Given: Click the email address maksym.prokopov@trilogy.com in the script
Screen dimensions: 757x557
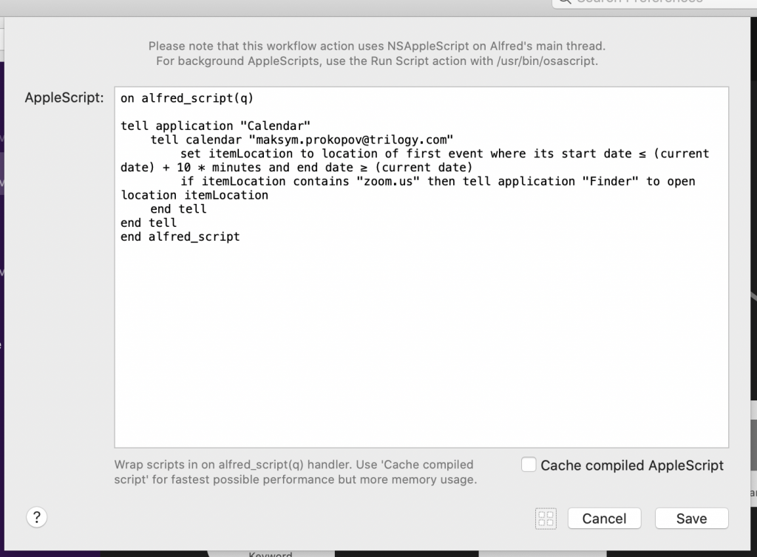Looking at the screenshot, I should point(350,140).
